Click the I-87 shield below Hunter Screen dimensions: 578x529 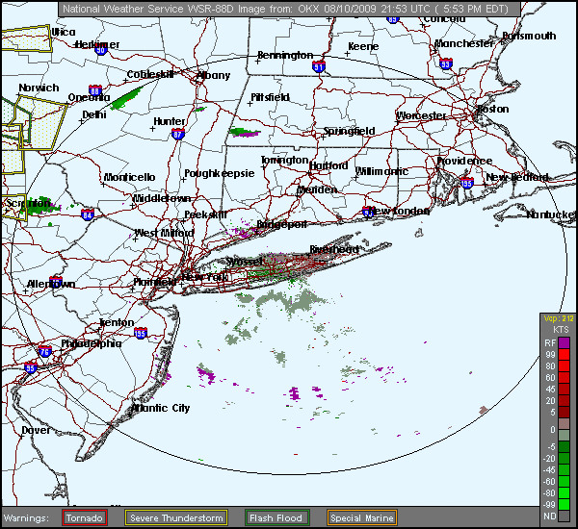coord(178,135)
